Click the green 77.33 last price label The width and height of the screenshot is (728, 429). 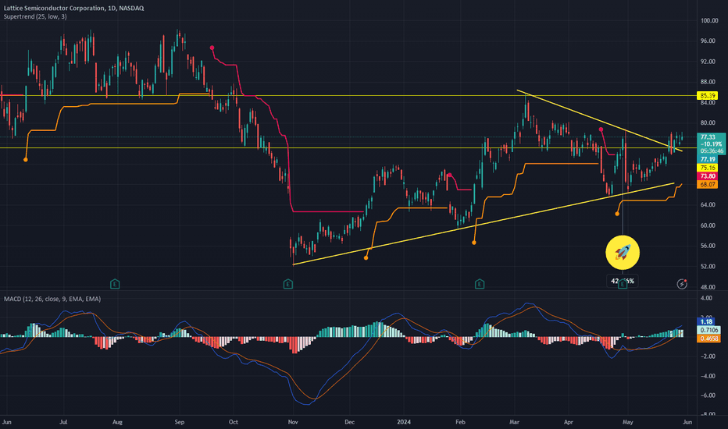tap(711, 144)
